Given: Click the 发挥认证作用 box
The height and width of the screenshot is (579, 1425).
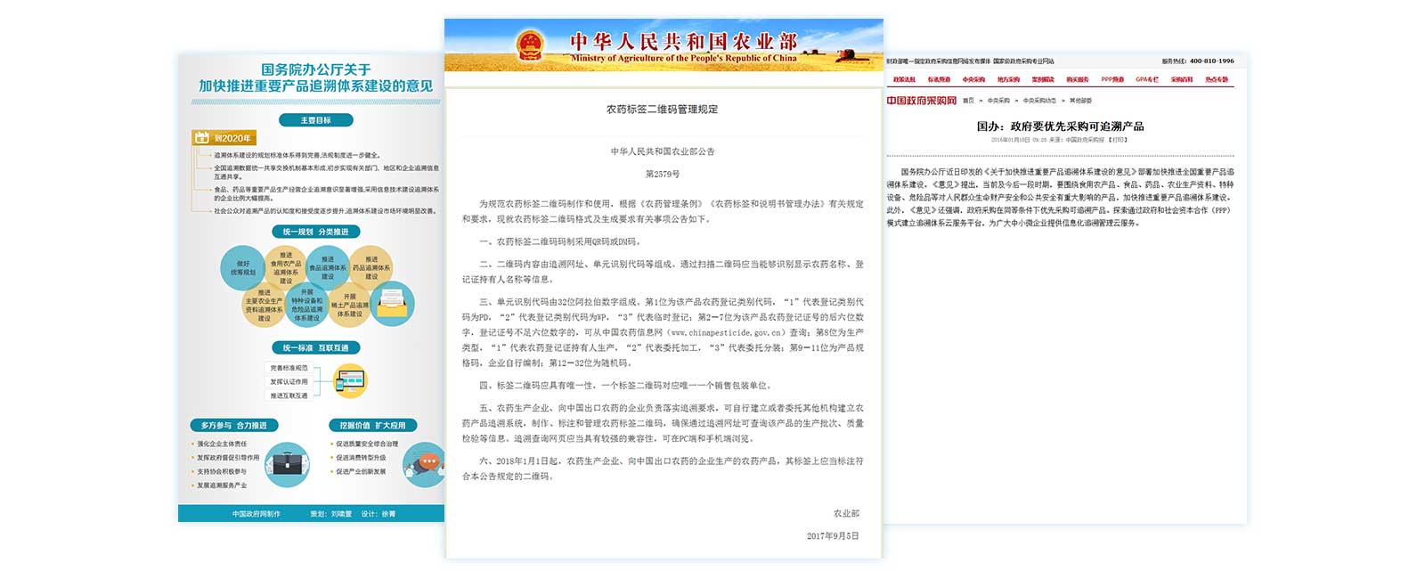Looking at the screenshot, I should pos(289,381).
